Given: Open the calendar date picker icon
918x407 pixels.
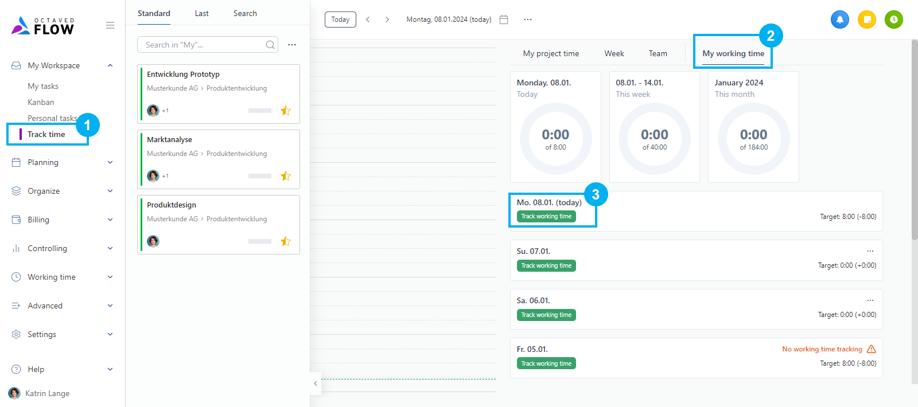Looking at the screenshot, I should [x=504, y=19].
